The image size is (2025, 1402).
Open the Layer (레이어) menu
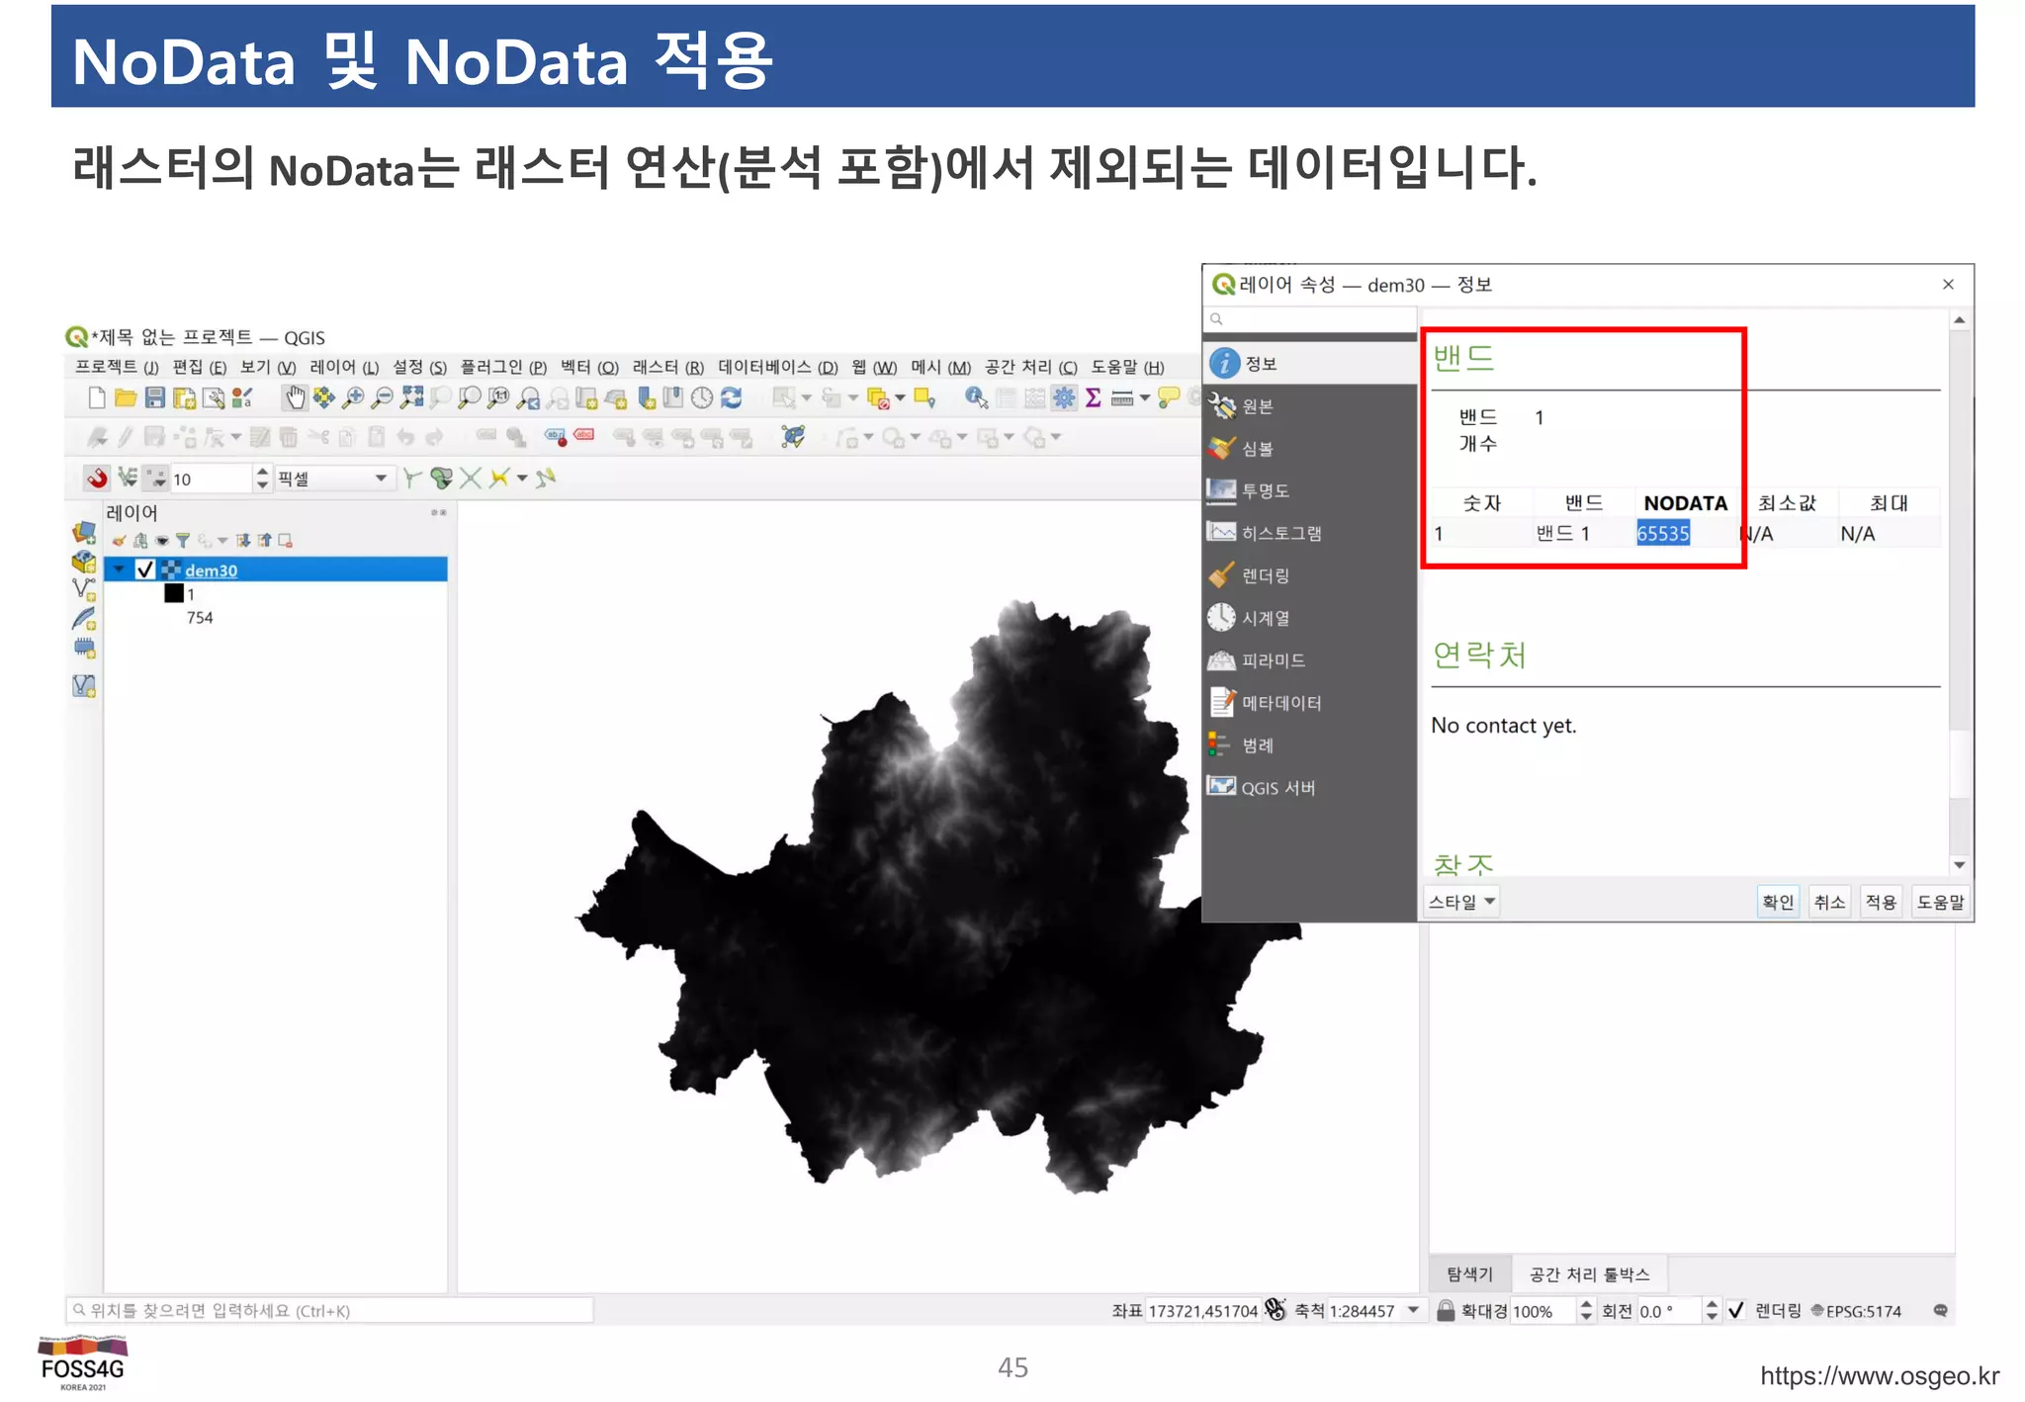point(344,368)
